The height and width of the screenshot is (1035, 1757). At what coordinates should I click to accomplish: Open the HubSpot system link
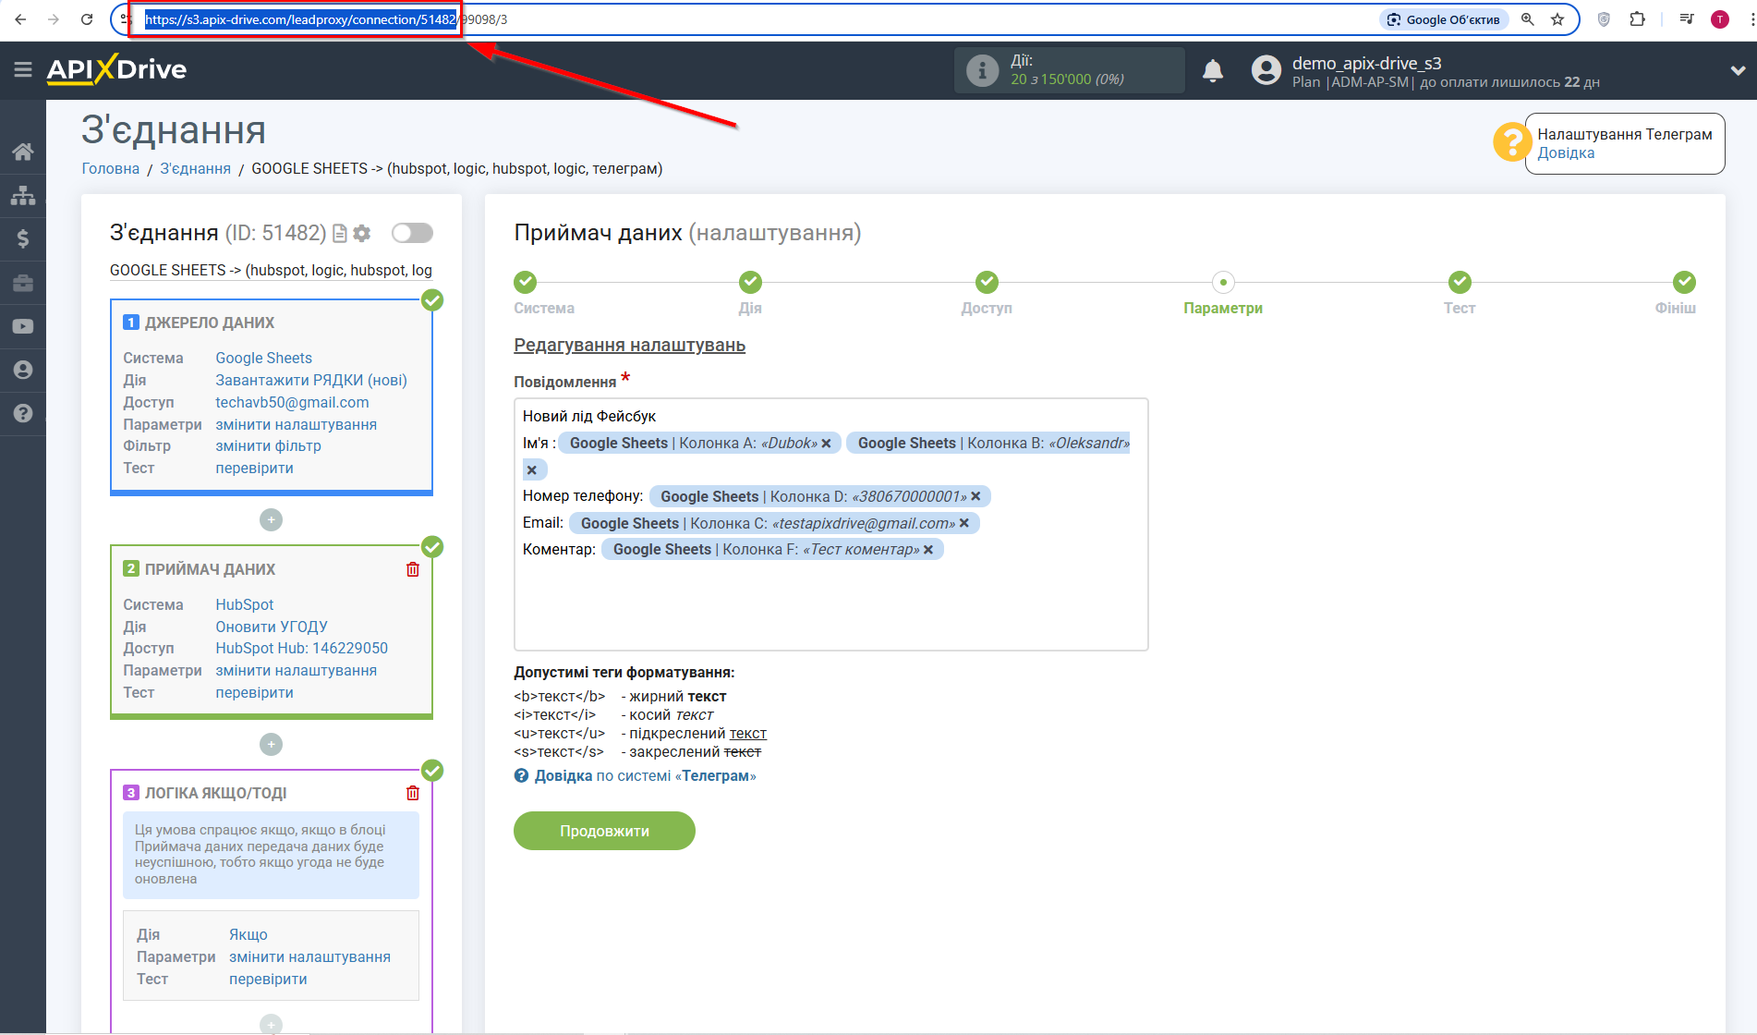245,604
